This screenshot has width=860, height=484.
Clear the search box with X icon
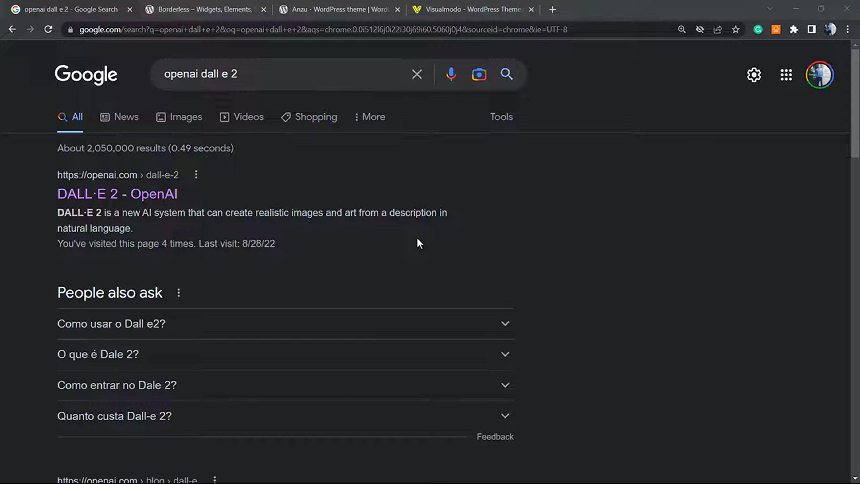[x=417, y=74]
